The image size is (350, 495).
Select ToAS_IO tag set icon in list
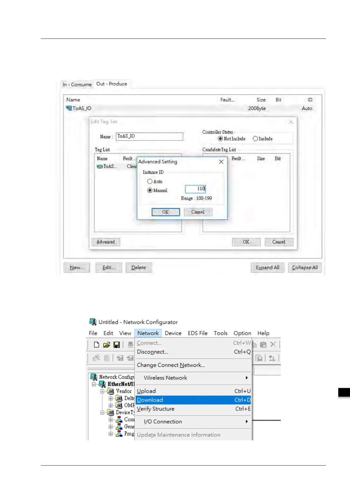(x=69, y=108)
